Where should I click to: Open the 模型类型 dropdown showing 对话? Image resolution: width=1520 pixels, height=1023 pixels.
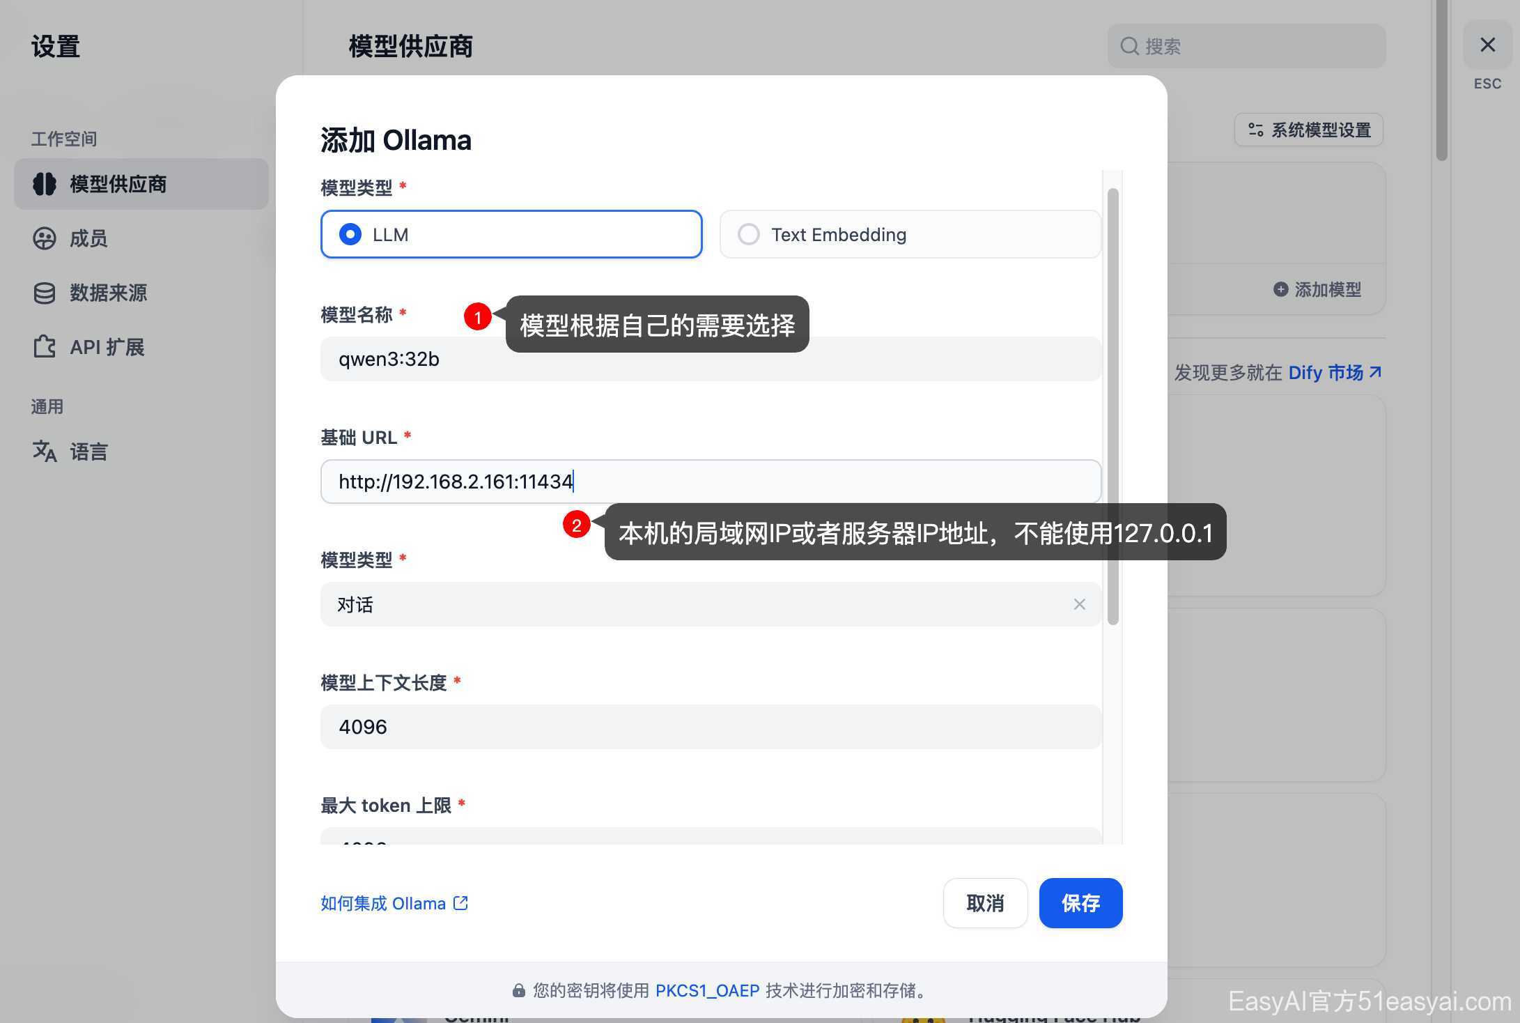711,604
